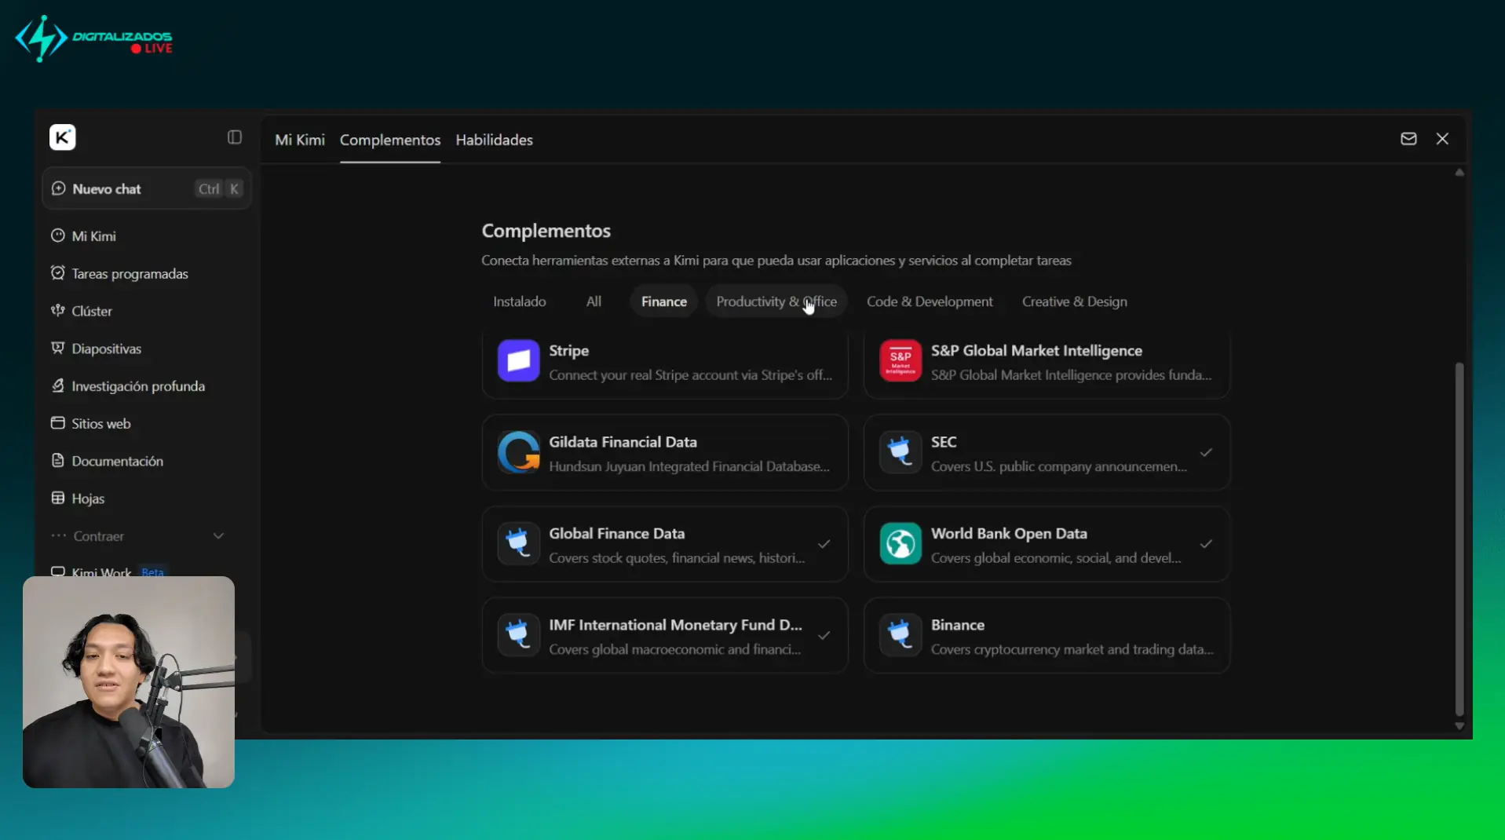Click the Kimi Work sidebar icon

[57, 572]
